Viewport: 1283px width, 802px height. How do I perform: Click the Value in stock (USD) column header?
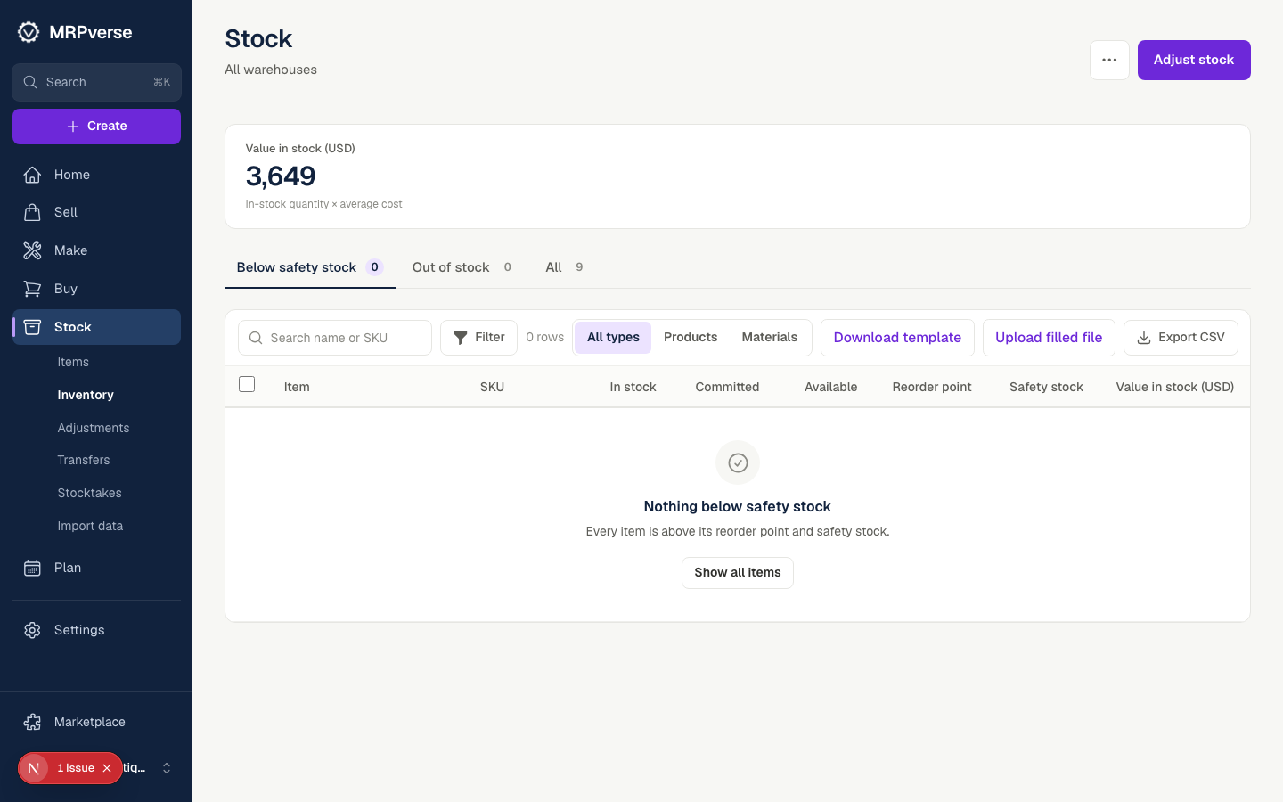pos(1174,387)
